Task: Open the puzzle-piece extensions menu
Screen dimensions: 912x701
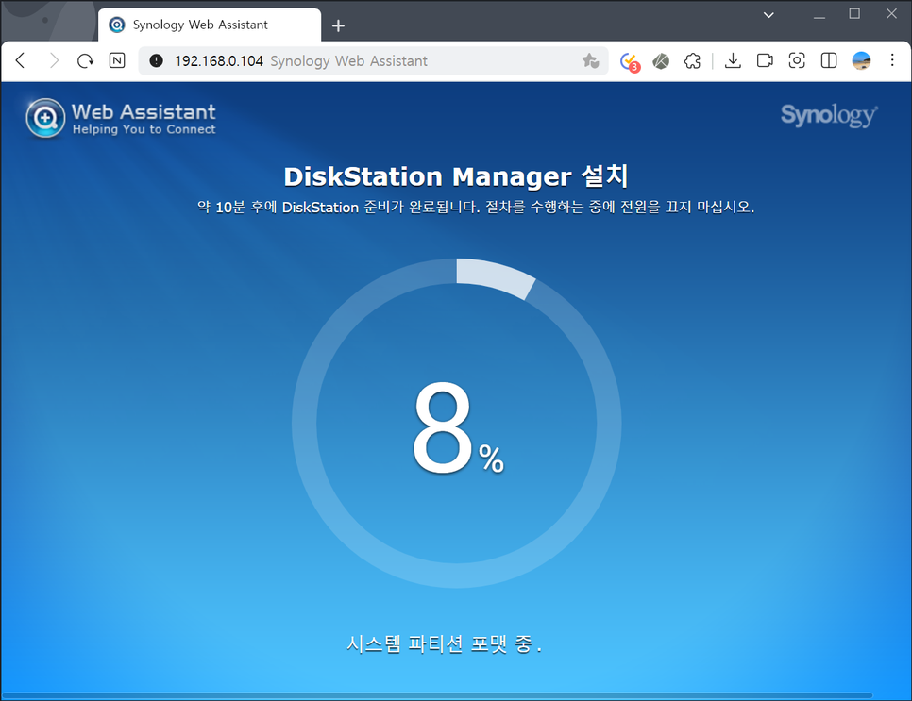Action: coord(692,60)
